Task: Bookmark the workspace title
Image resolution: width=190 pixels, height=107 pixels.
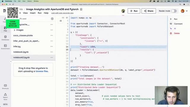Action: (x=81, y=9)
